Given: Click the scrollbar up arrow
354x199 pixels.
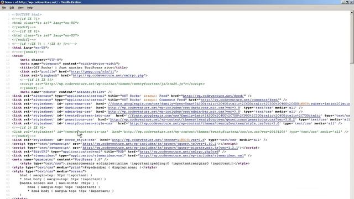Looking at the screenshot, I should point(352,13).
